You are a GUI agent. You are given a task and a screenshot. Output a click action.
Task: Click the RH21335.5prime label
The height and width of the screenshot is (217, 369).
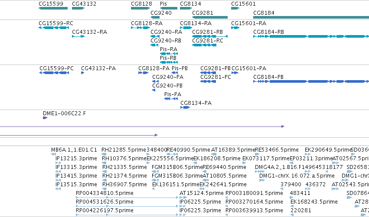[x=124, y=167]
